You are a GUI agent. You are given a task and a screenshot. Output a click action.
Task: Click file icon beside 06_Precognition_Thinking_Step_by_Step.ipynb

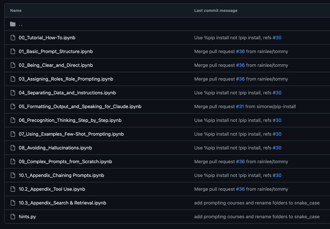click(13, 120)
